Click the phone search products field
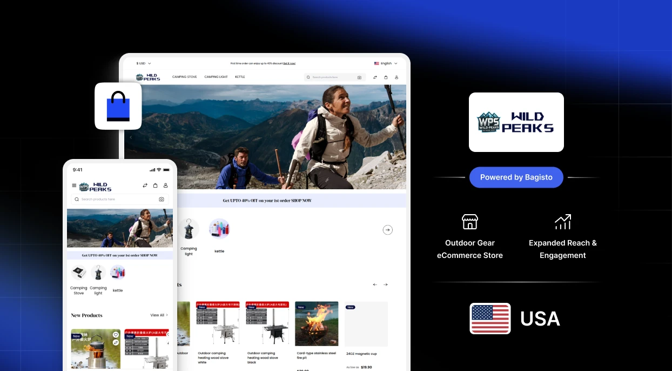Viewport: 672px width, 371px height. coord(120,200)
